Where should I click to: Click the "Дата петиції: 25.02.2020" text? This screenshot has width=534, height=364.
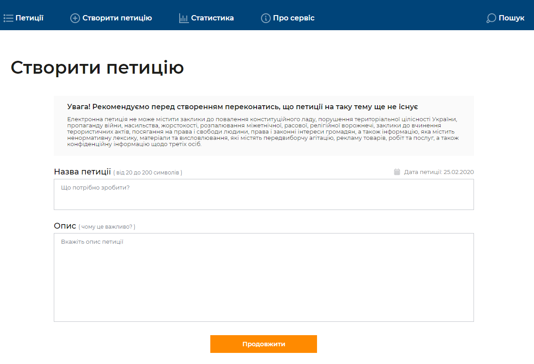[439, 172]
